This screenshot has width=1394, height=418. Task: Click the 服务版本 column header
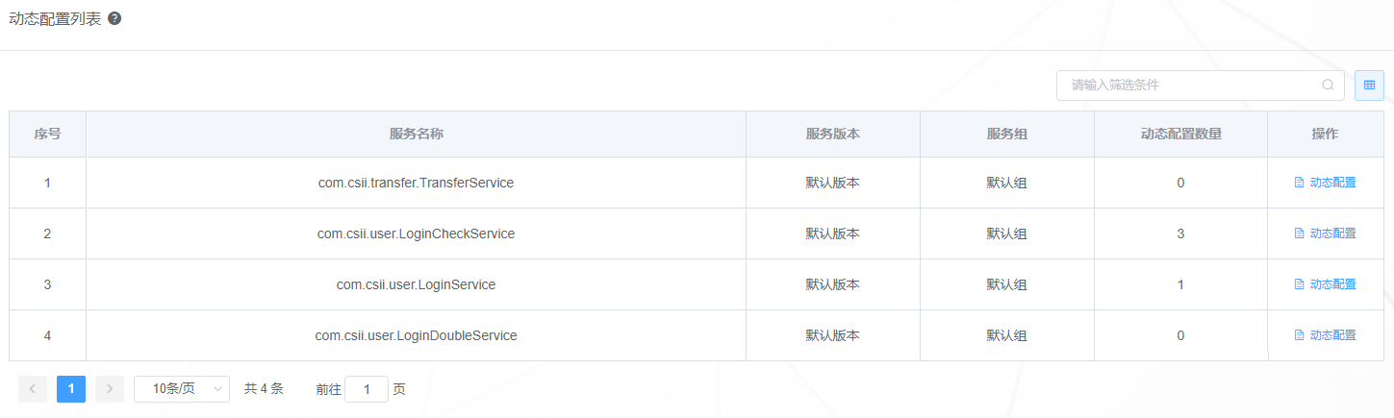(x=833, y=134)
